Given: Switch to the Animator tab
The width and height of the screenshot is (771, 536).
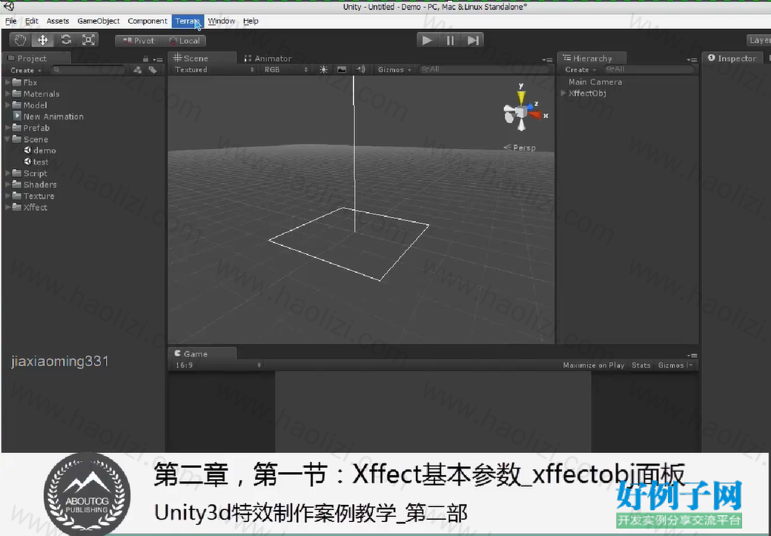Looking at the screenshot, I should click(268, 59).
